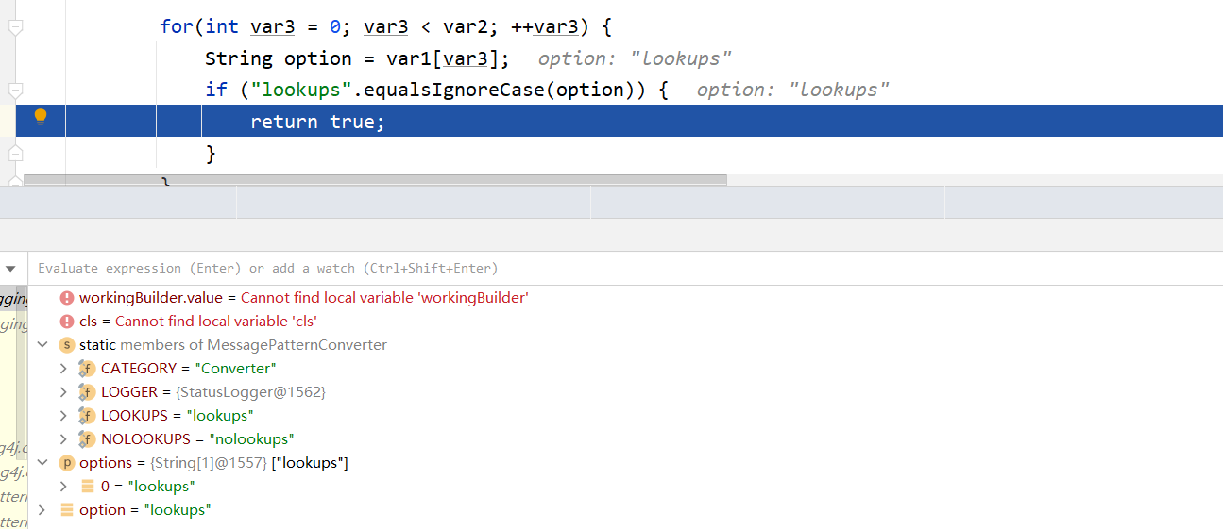Screen dimensions: 1223x529
Task: Click the field icon next to NOLOOKUPS
Action: (x=87, y=439)
